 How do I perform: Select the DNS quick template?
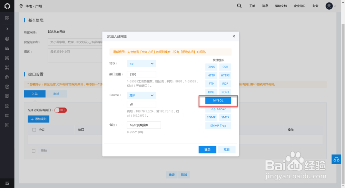point(211,92)
